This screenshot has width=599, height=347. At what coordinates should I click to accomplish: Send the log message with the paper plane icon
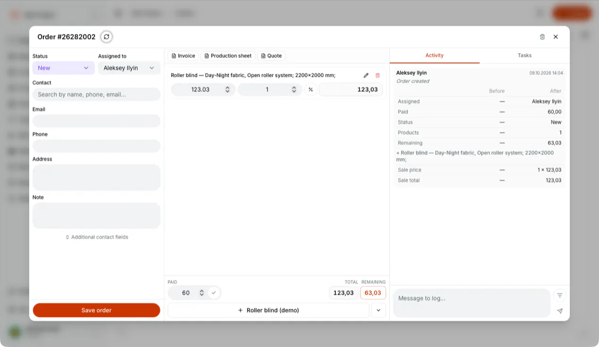click(560, 311)
